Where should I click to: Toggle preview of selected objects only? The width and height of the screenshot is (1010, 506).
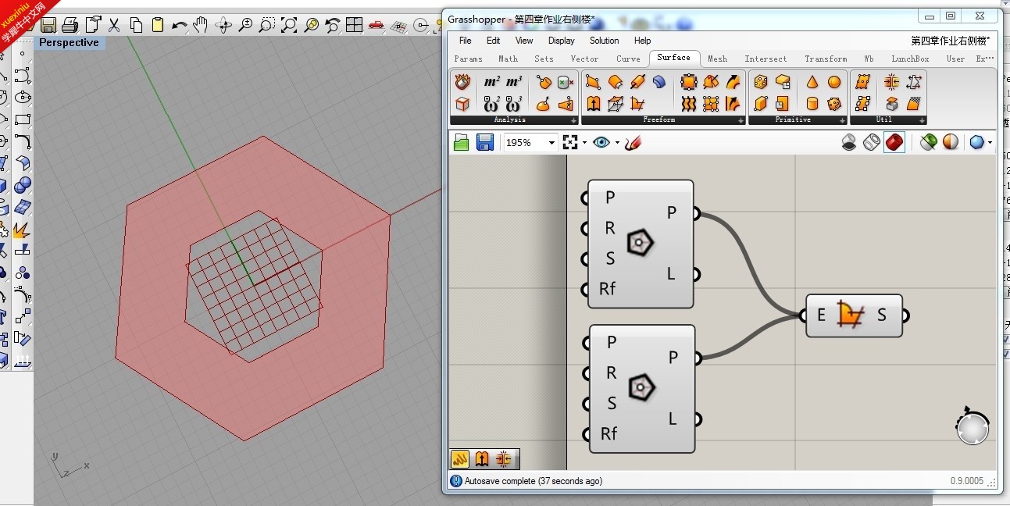[x=928, y=142]
